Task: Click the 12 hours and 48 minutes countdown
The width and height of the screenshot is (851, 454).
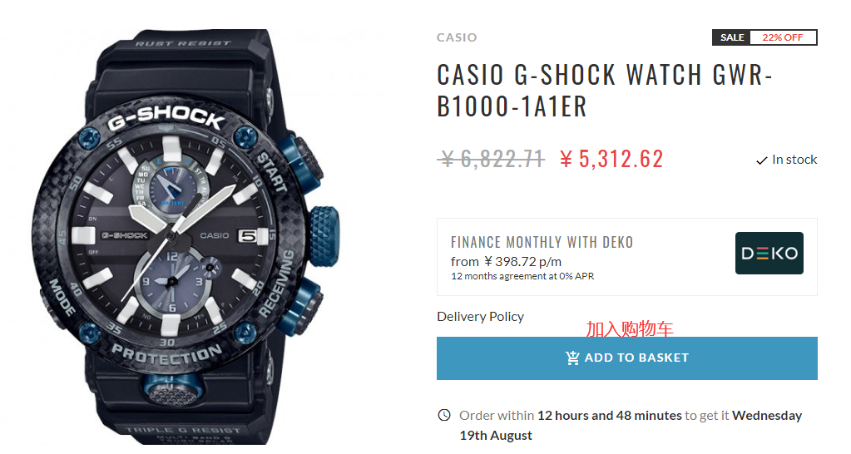Action: (610, 415)
